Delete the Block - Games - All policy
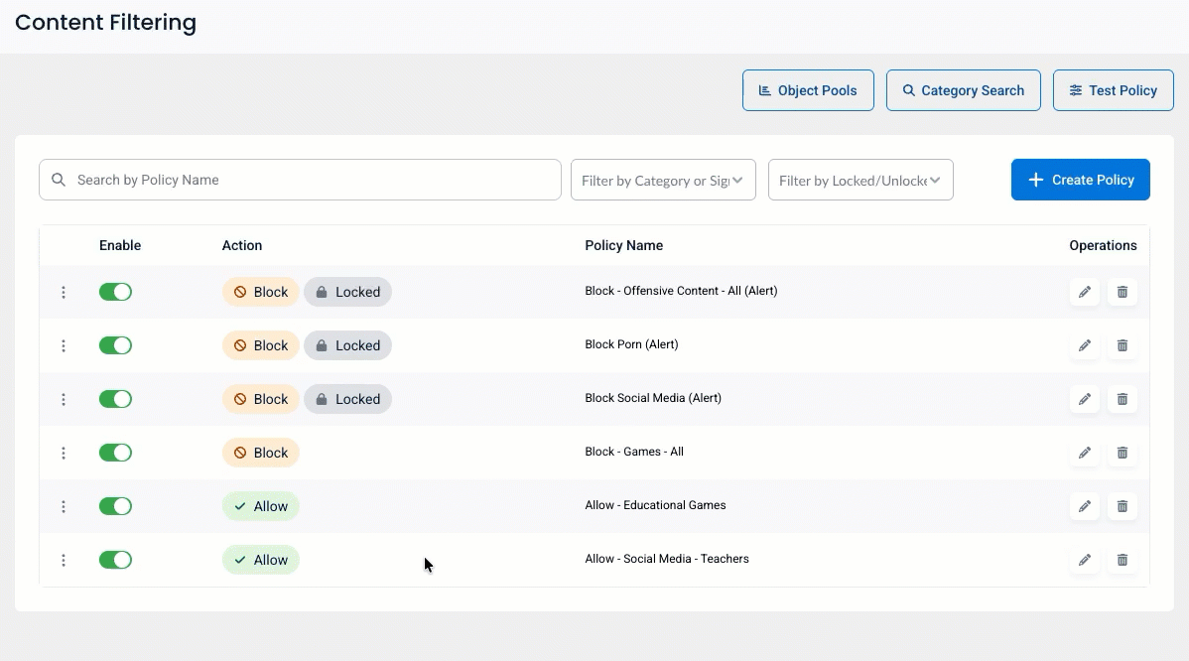This screenshot has height=661, width=1189. (1123, 453)
